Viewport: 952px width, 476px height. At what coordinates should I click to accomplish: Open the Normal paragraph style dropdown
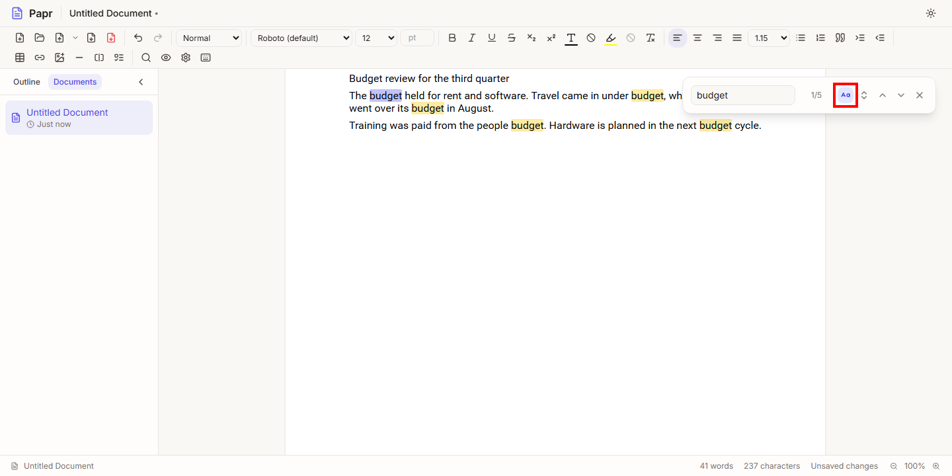click(x=209, y=38)
